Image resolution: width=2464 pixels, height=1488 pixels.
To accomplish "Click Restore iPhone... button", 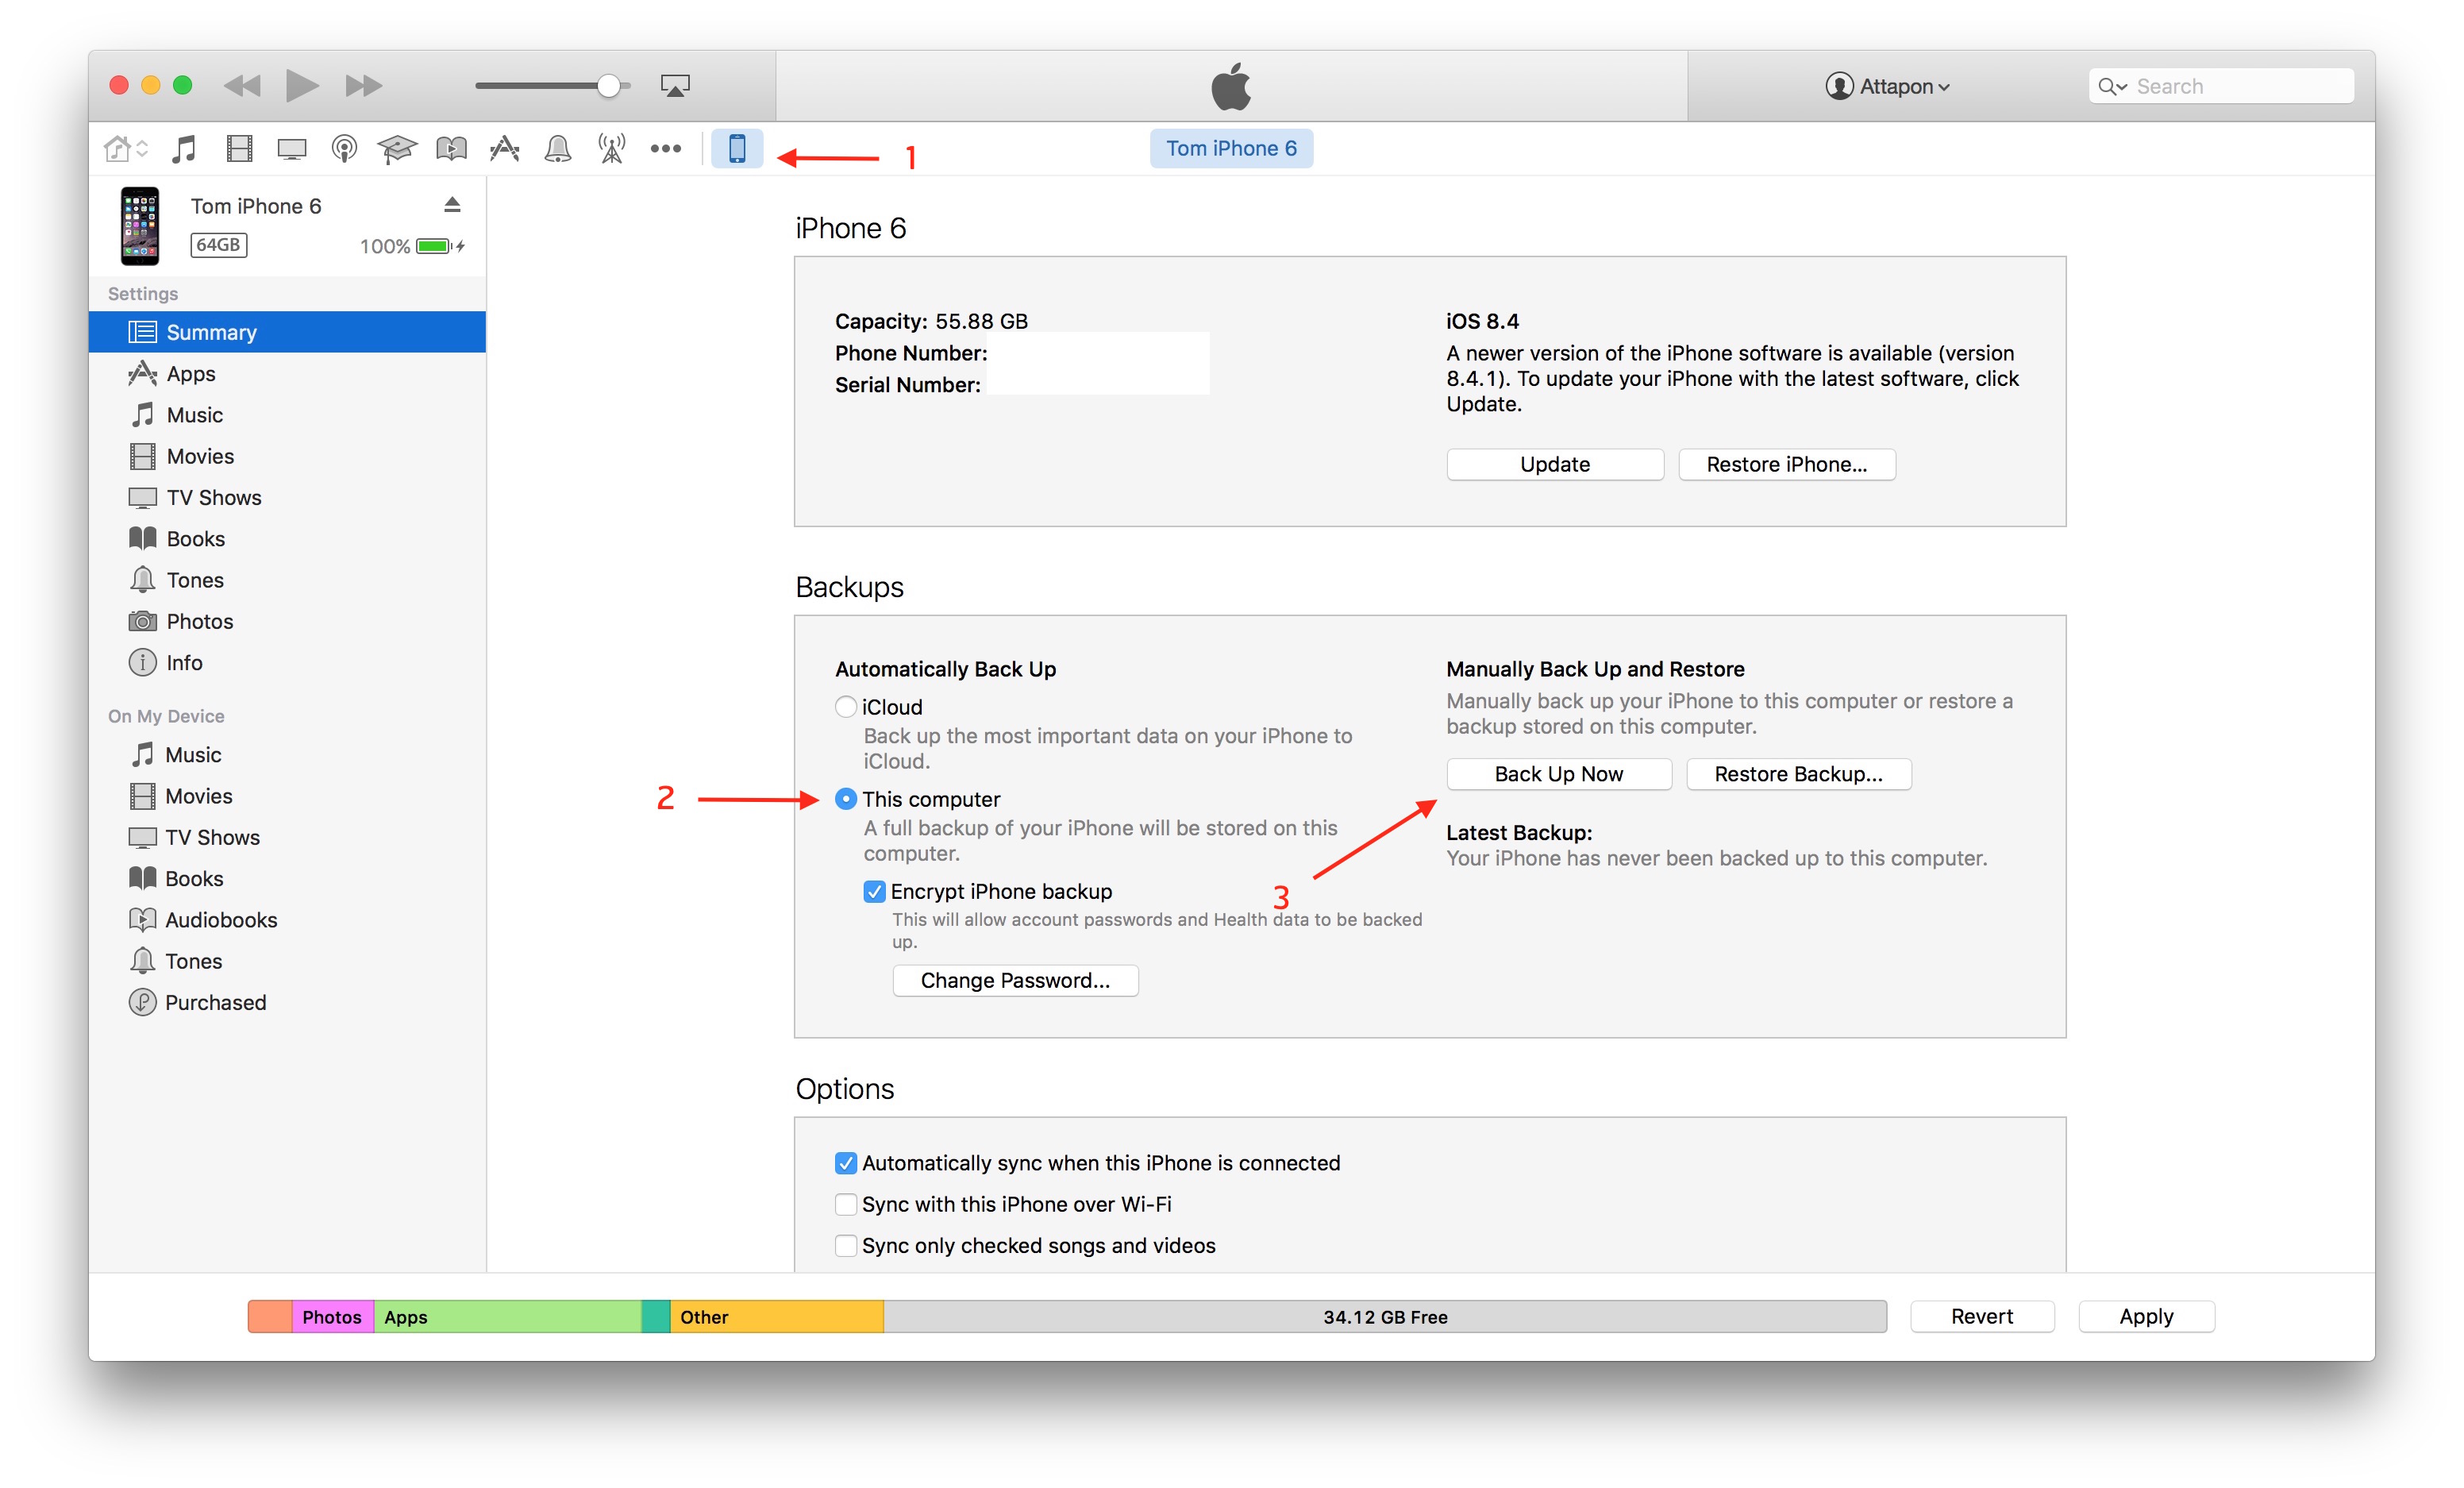I will click(x=1786, y=464).
